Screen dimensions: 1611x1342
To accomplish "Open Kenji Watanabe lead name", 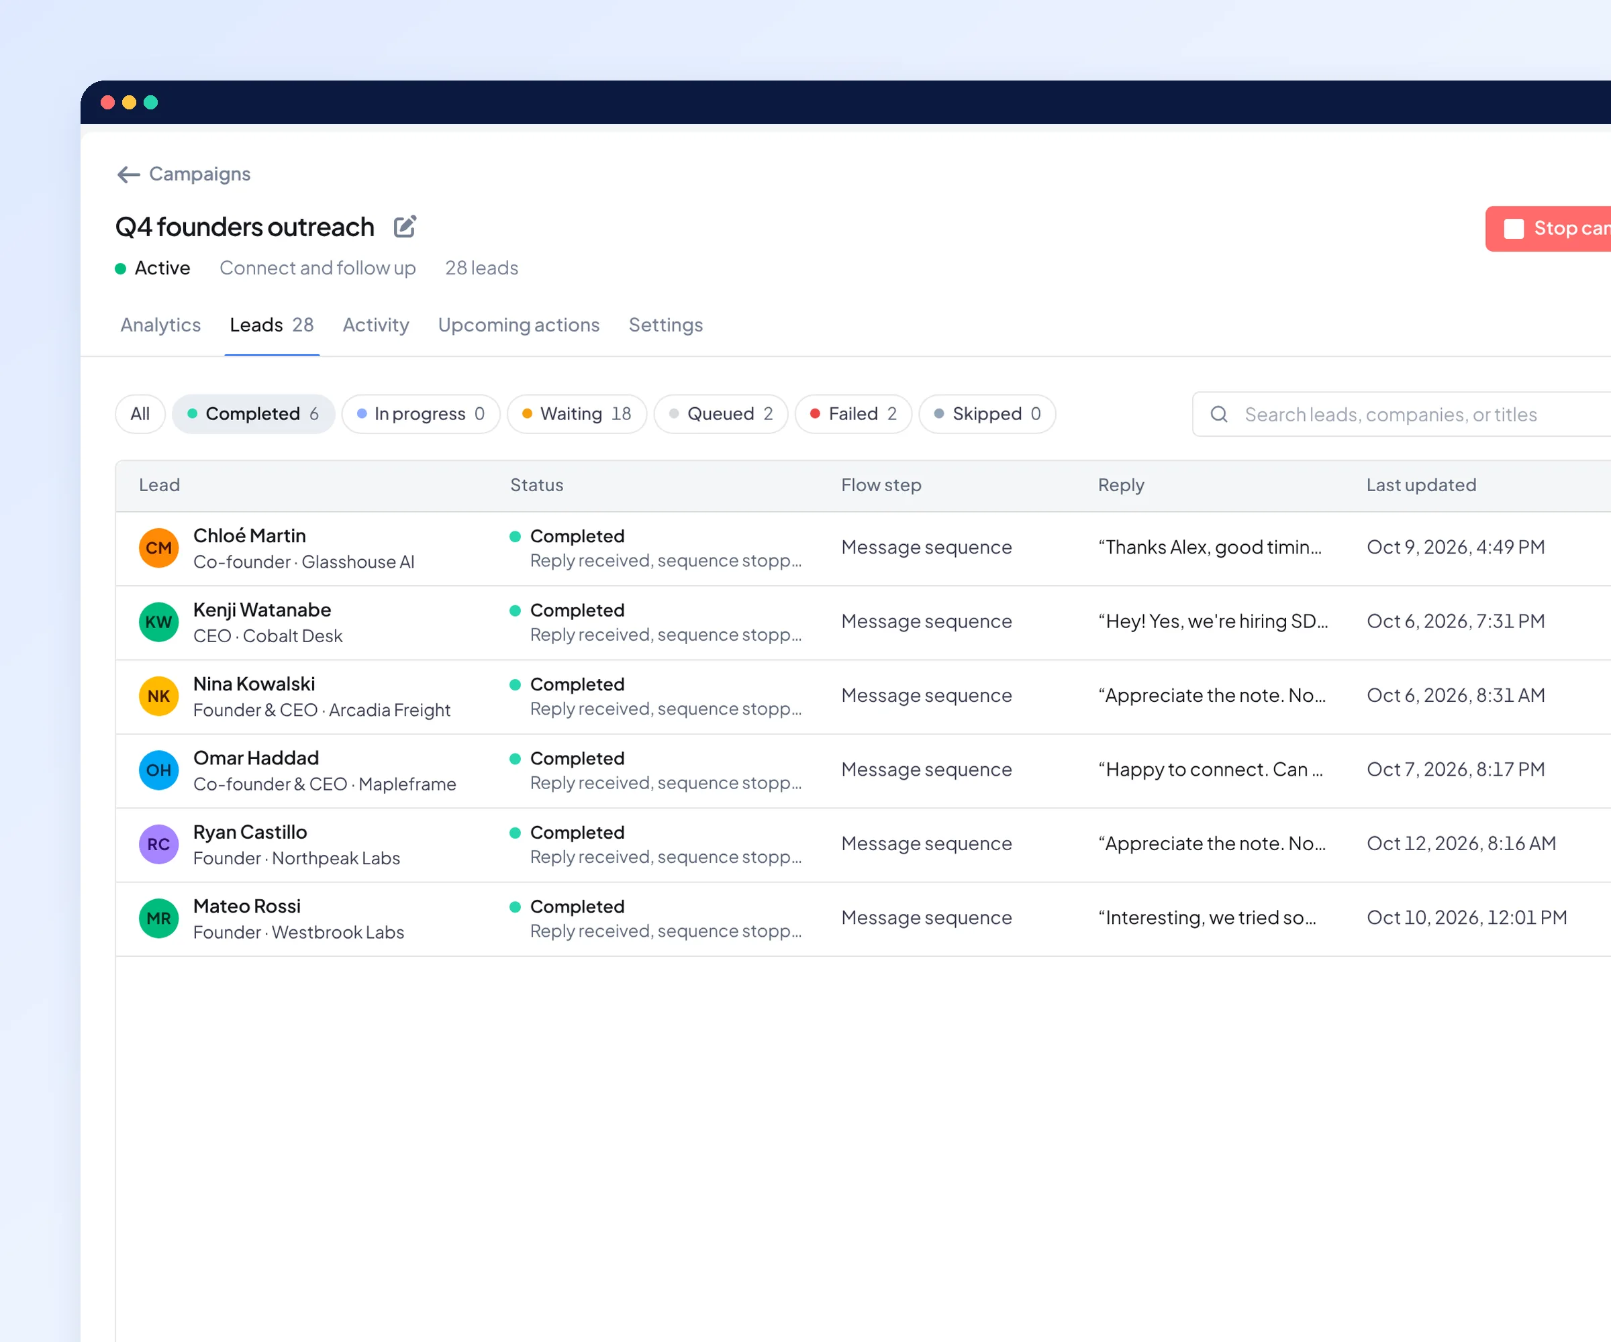I will coord(262,611).
